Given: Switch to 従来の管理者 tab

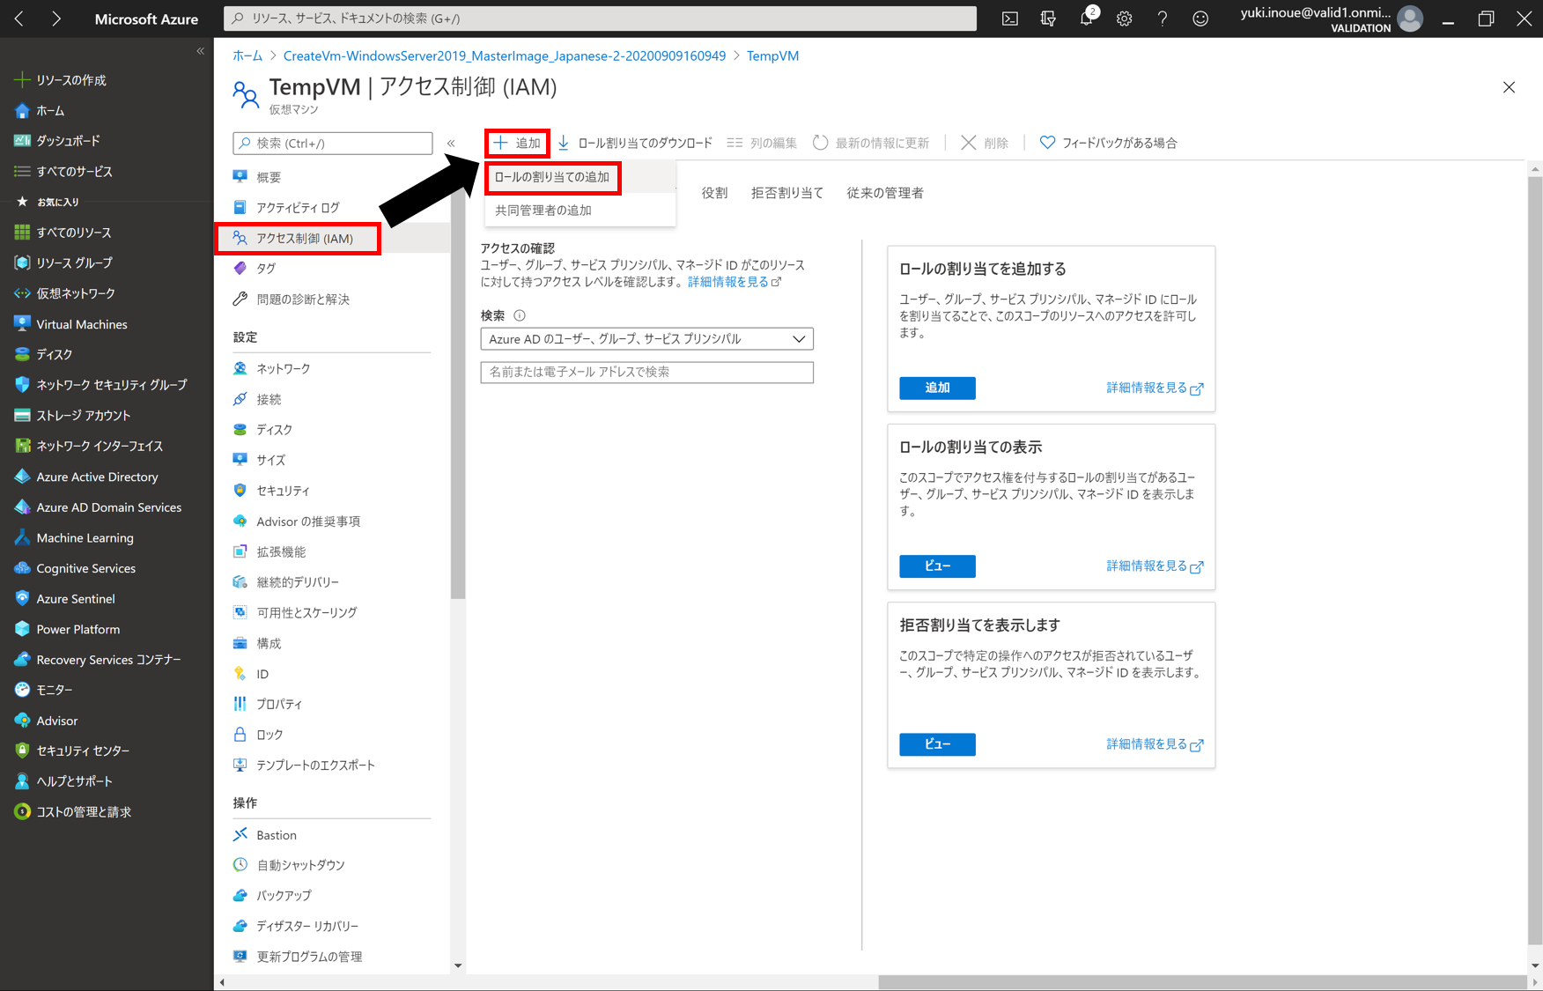Looking at the screenshot, I should (x=885, y=193).
